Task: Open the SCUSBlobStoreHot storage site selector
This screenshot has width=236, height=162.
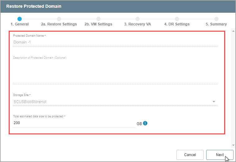Action: point(112,102)
